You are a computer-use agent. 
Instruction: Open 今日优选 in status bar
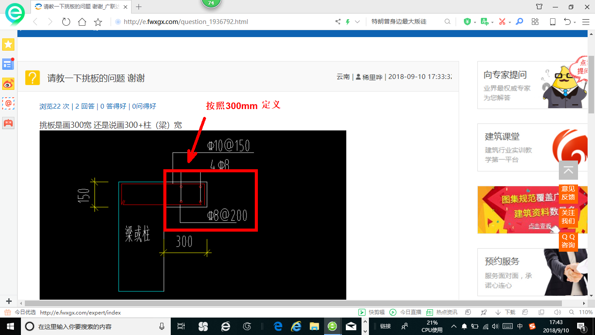coord(20,312)
